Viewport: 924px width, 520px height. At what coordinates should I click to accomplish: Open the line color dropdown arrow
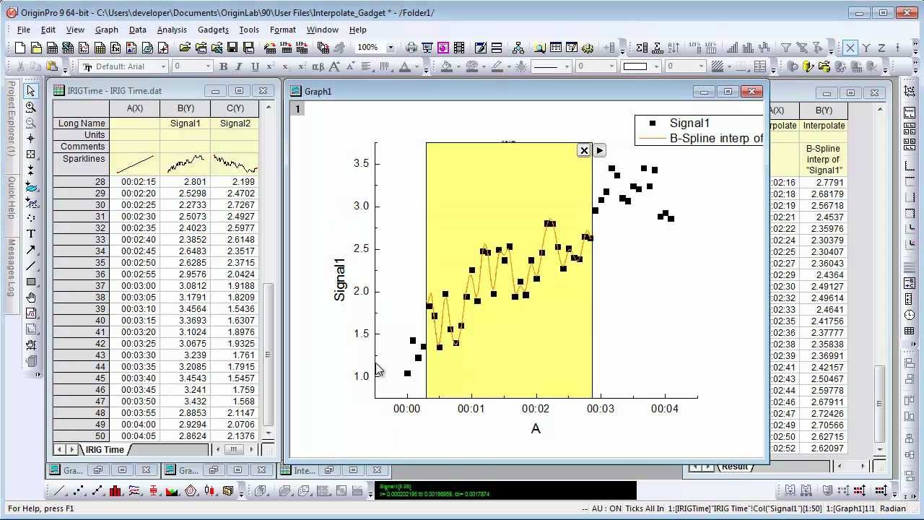point(510,66)
